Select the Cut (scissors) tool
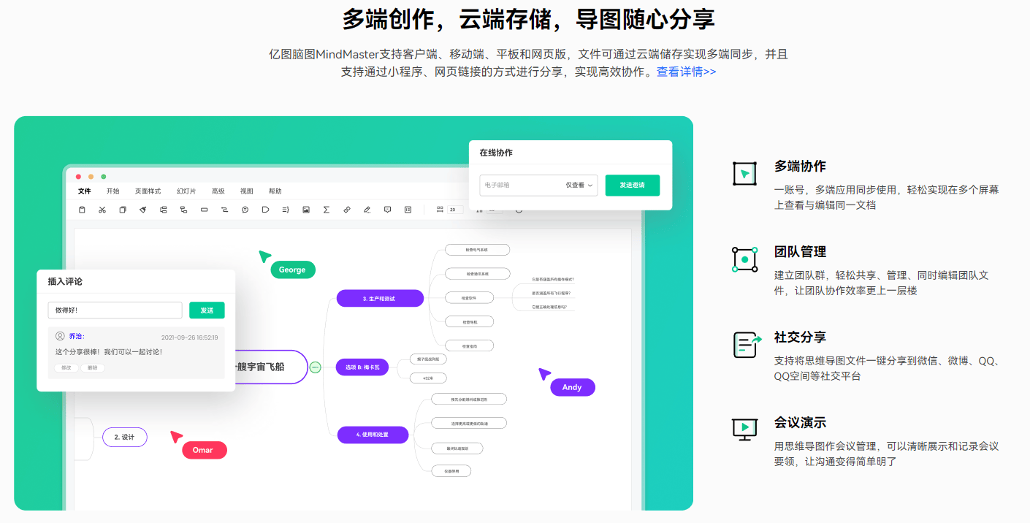 click(102, 210)
